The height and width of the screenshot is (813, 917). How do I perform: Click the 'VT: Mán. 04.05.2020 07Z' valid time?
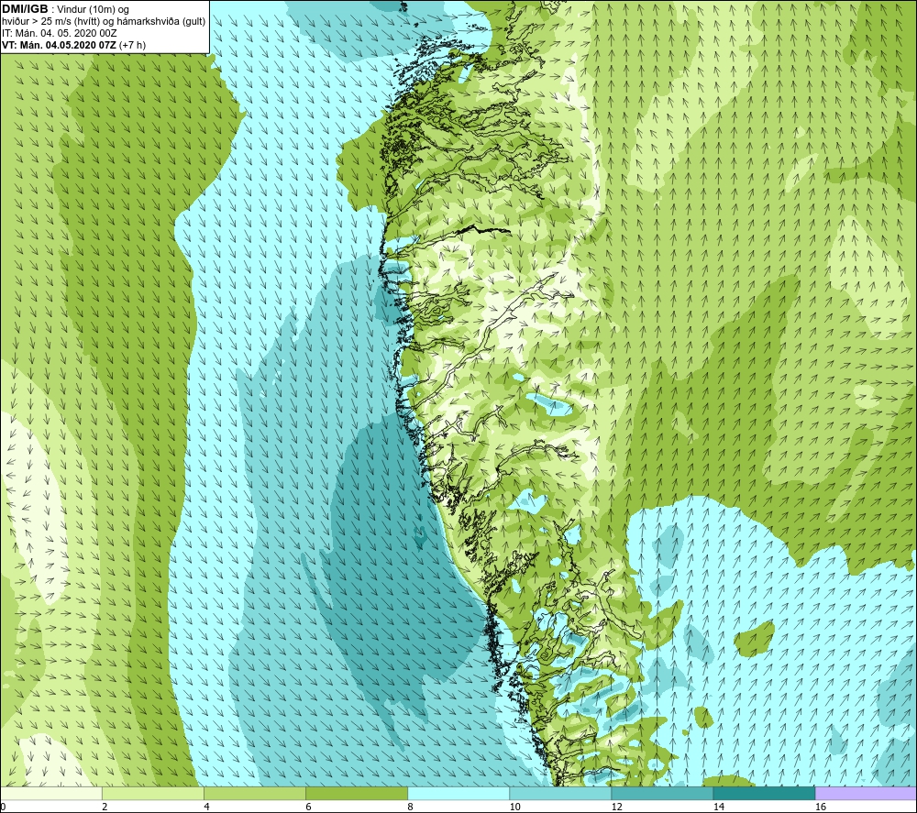click(59, 45)
